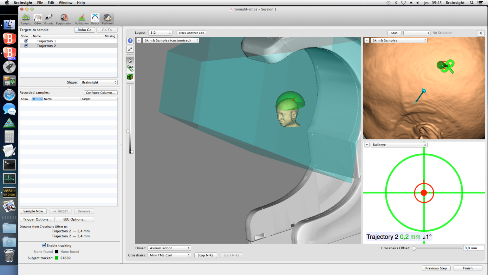Click the Previous Step button
The width and height of the screenshot is (488, 275).
436,268
